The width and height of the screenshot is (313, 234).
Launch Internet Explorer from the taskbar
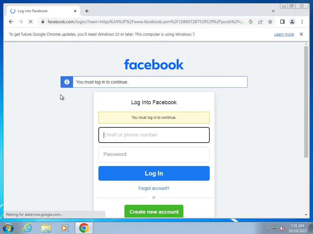tap(27, 228)
